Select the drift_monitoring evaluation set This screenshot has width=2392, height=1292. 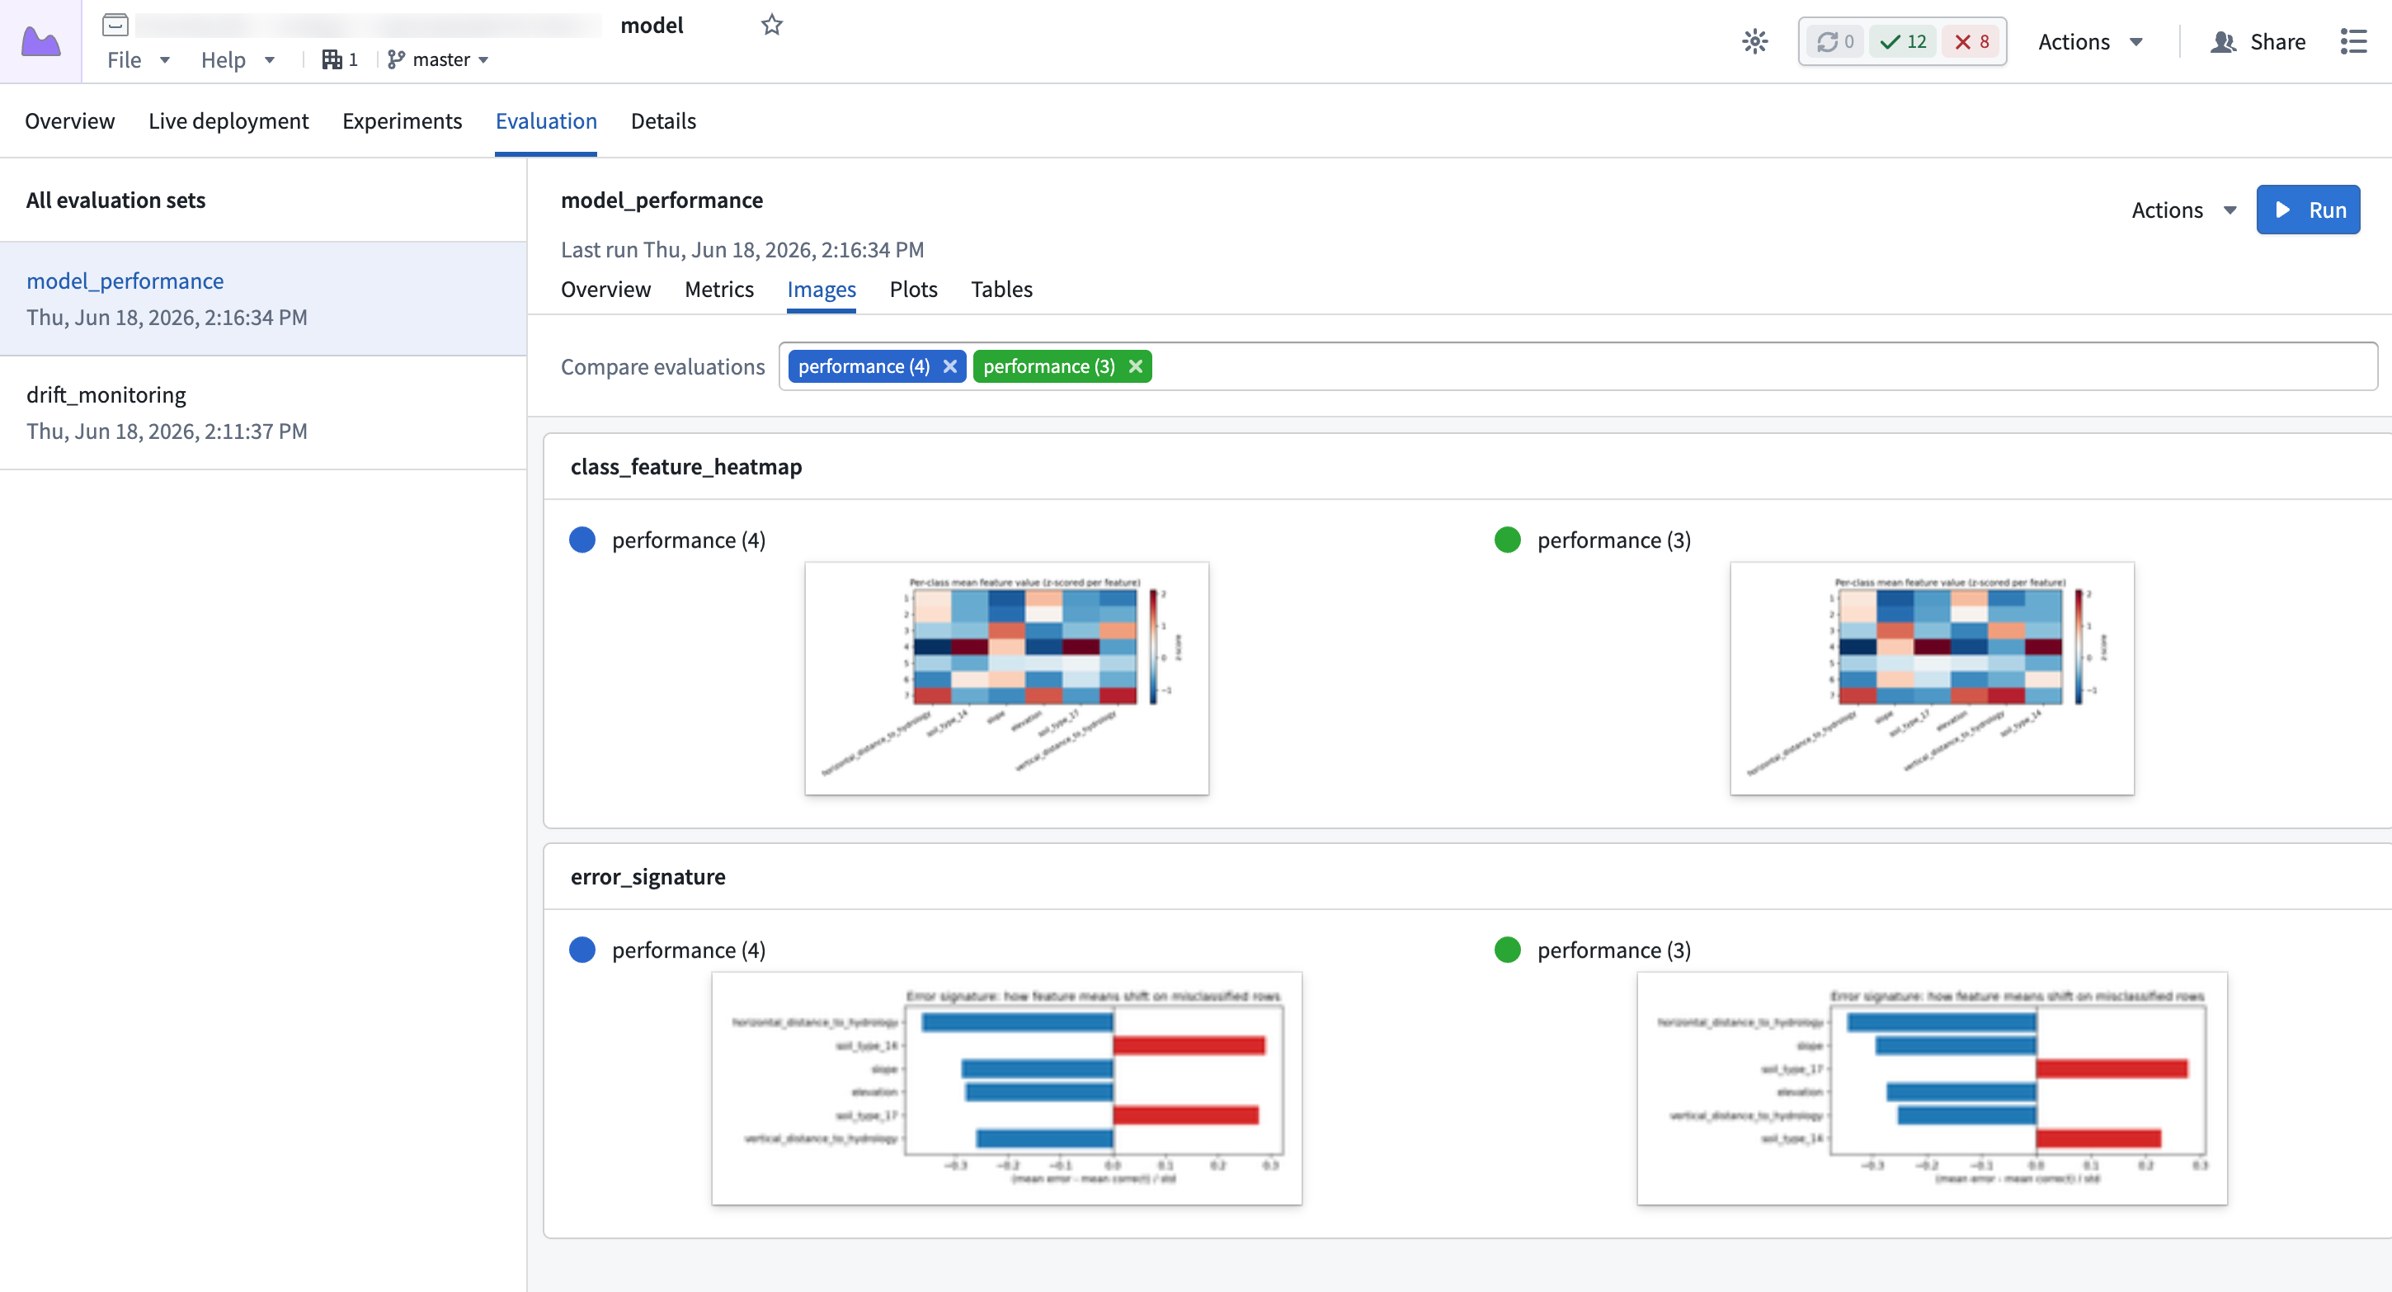pos(263,413)
